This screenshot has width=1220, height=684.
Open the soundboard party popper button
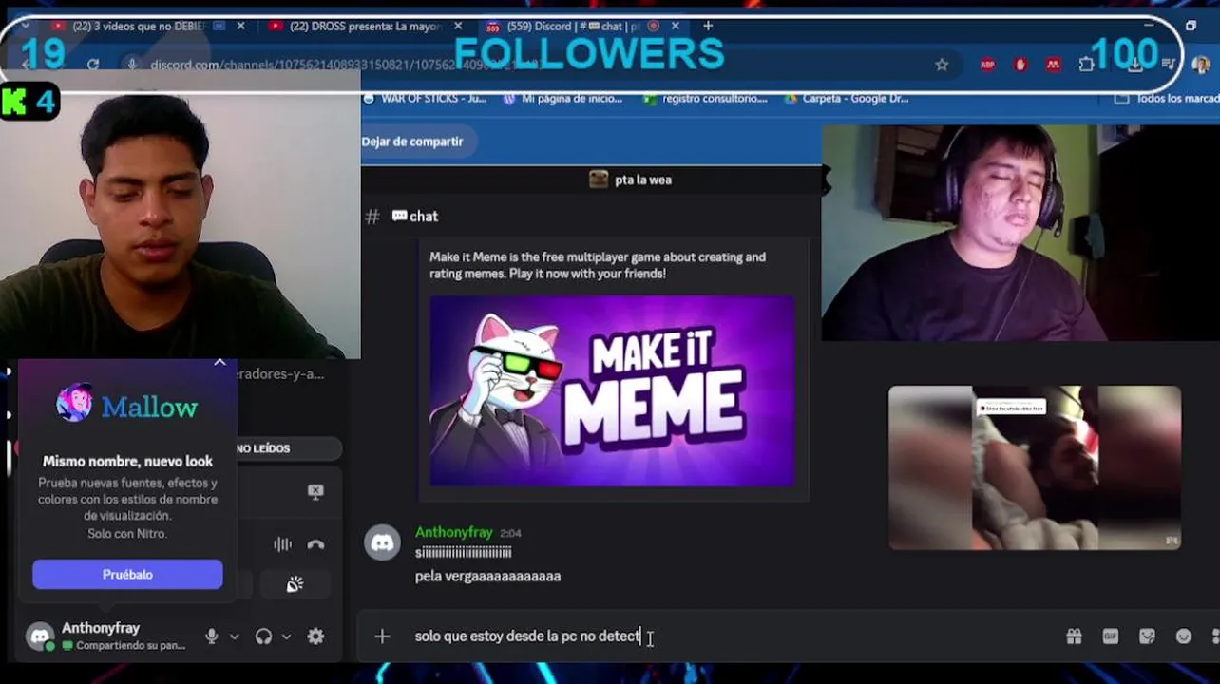coord(295,584)
